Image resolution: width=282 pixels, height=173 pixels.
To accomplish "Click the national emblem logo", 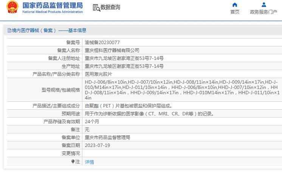I will tap(12, 7).
